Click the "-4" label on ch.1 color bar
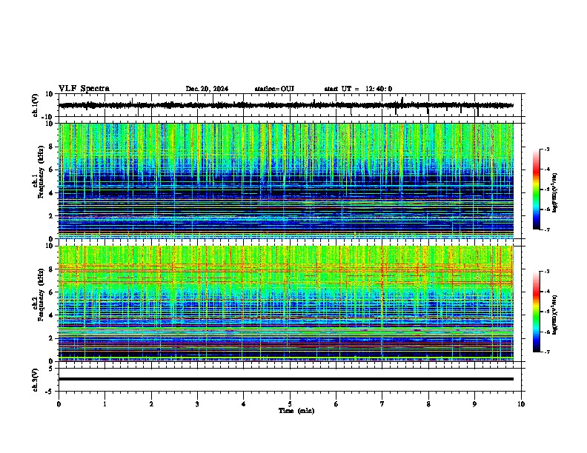This screenshot has width=587, height=453. coord(547,170)
